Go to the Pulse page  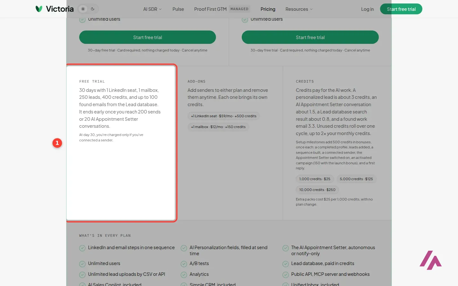pyautogui.click(x=178, y=9)
